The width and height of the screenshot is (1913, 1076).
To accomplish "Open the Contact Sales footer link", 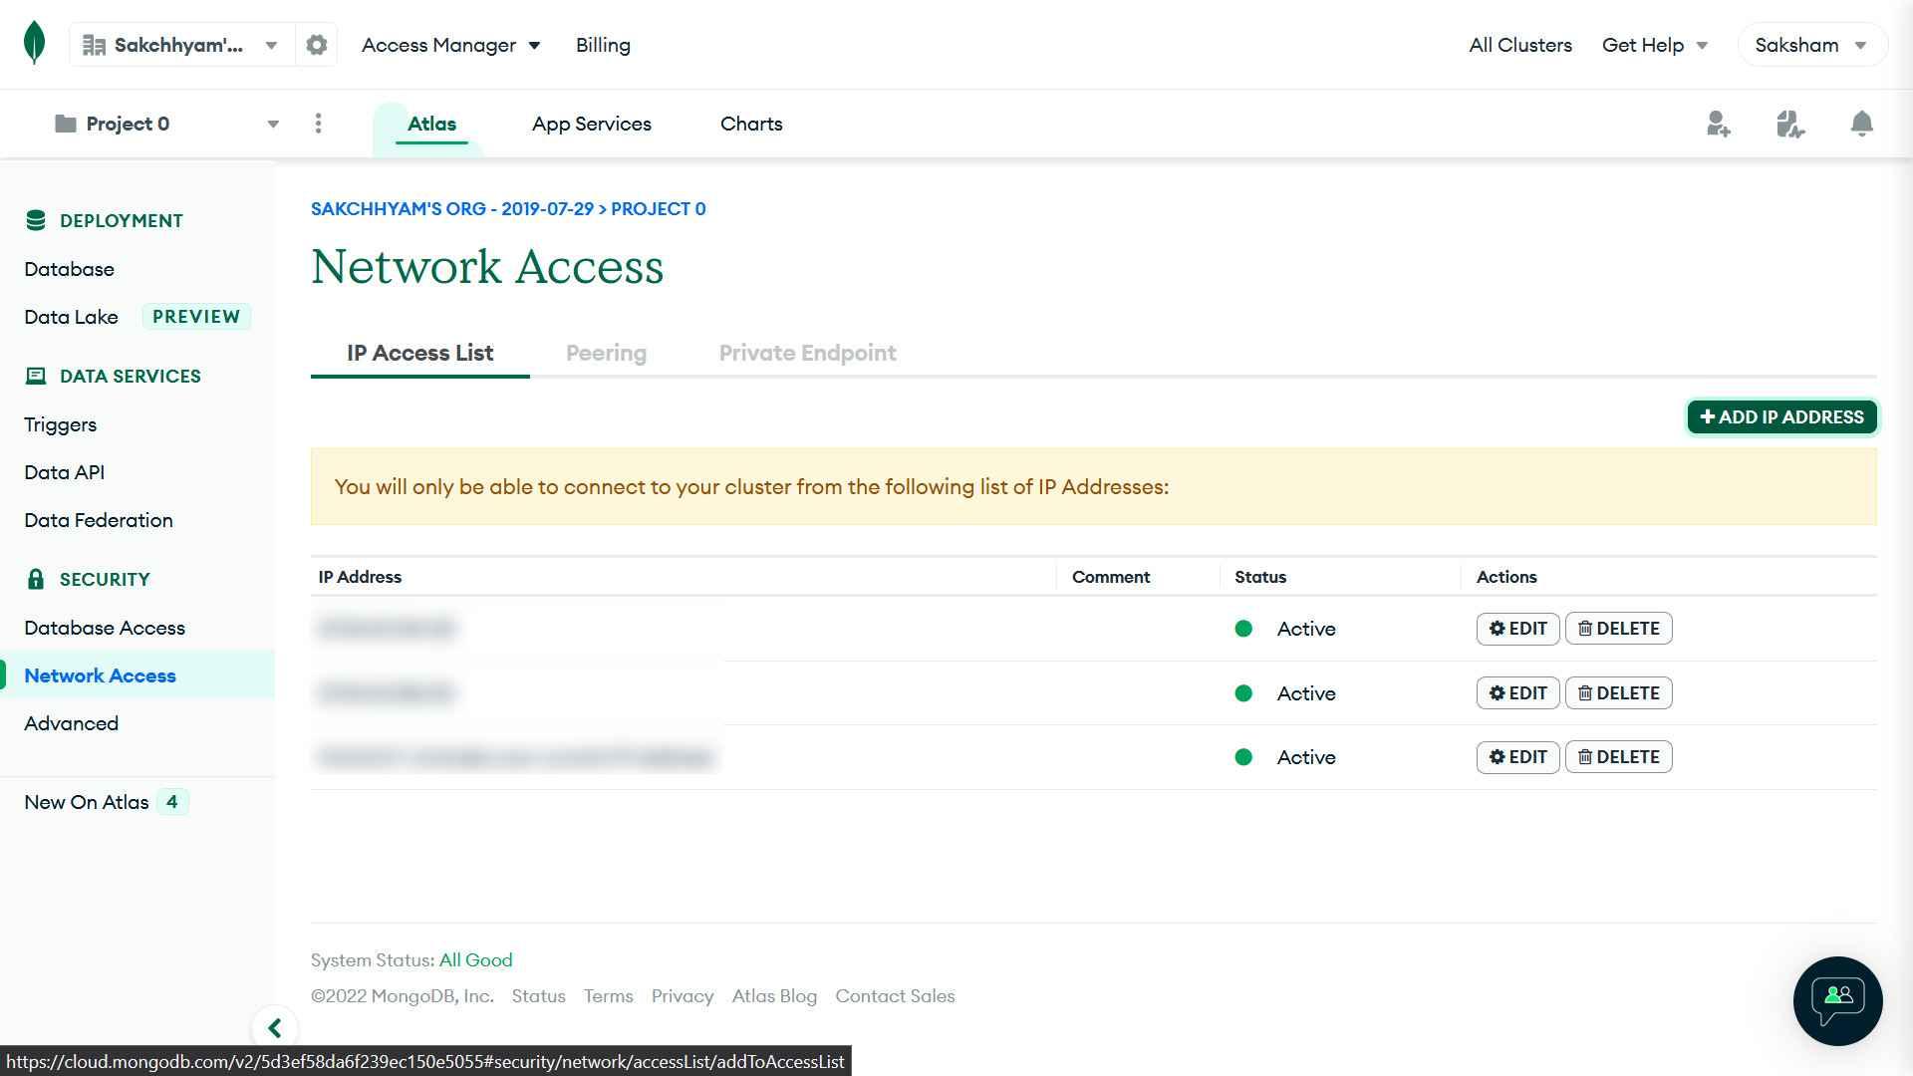I will click(x=895, y=996).
